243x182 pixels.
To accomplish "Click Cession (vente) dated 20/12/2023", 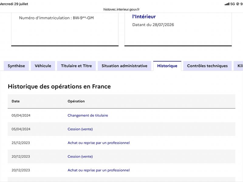I will (x=80, y=157).
